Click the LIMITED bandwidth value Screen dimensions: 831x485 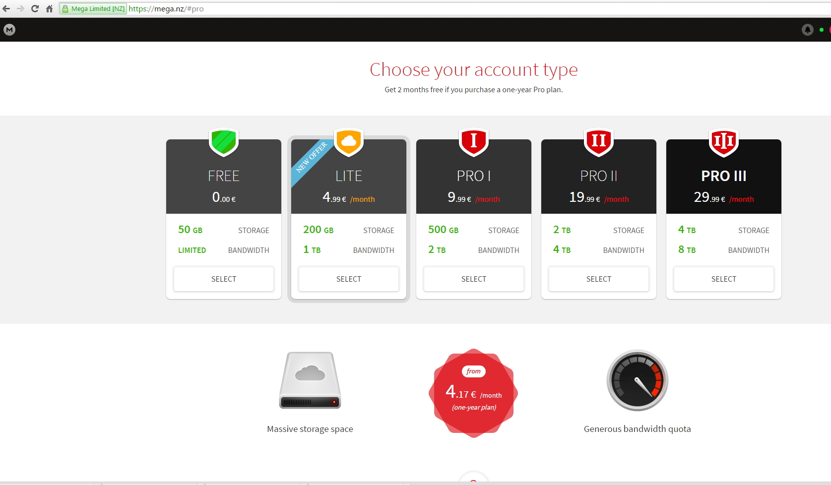pos(192,250)
